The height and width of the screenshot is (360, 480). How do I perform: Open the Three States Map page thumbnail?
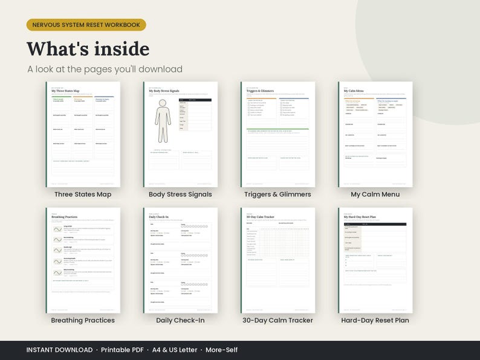[83, 134]
